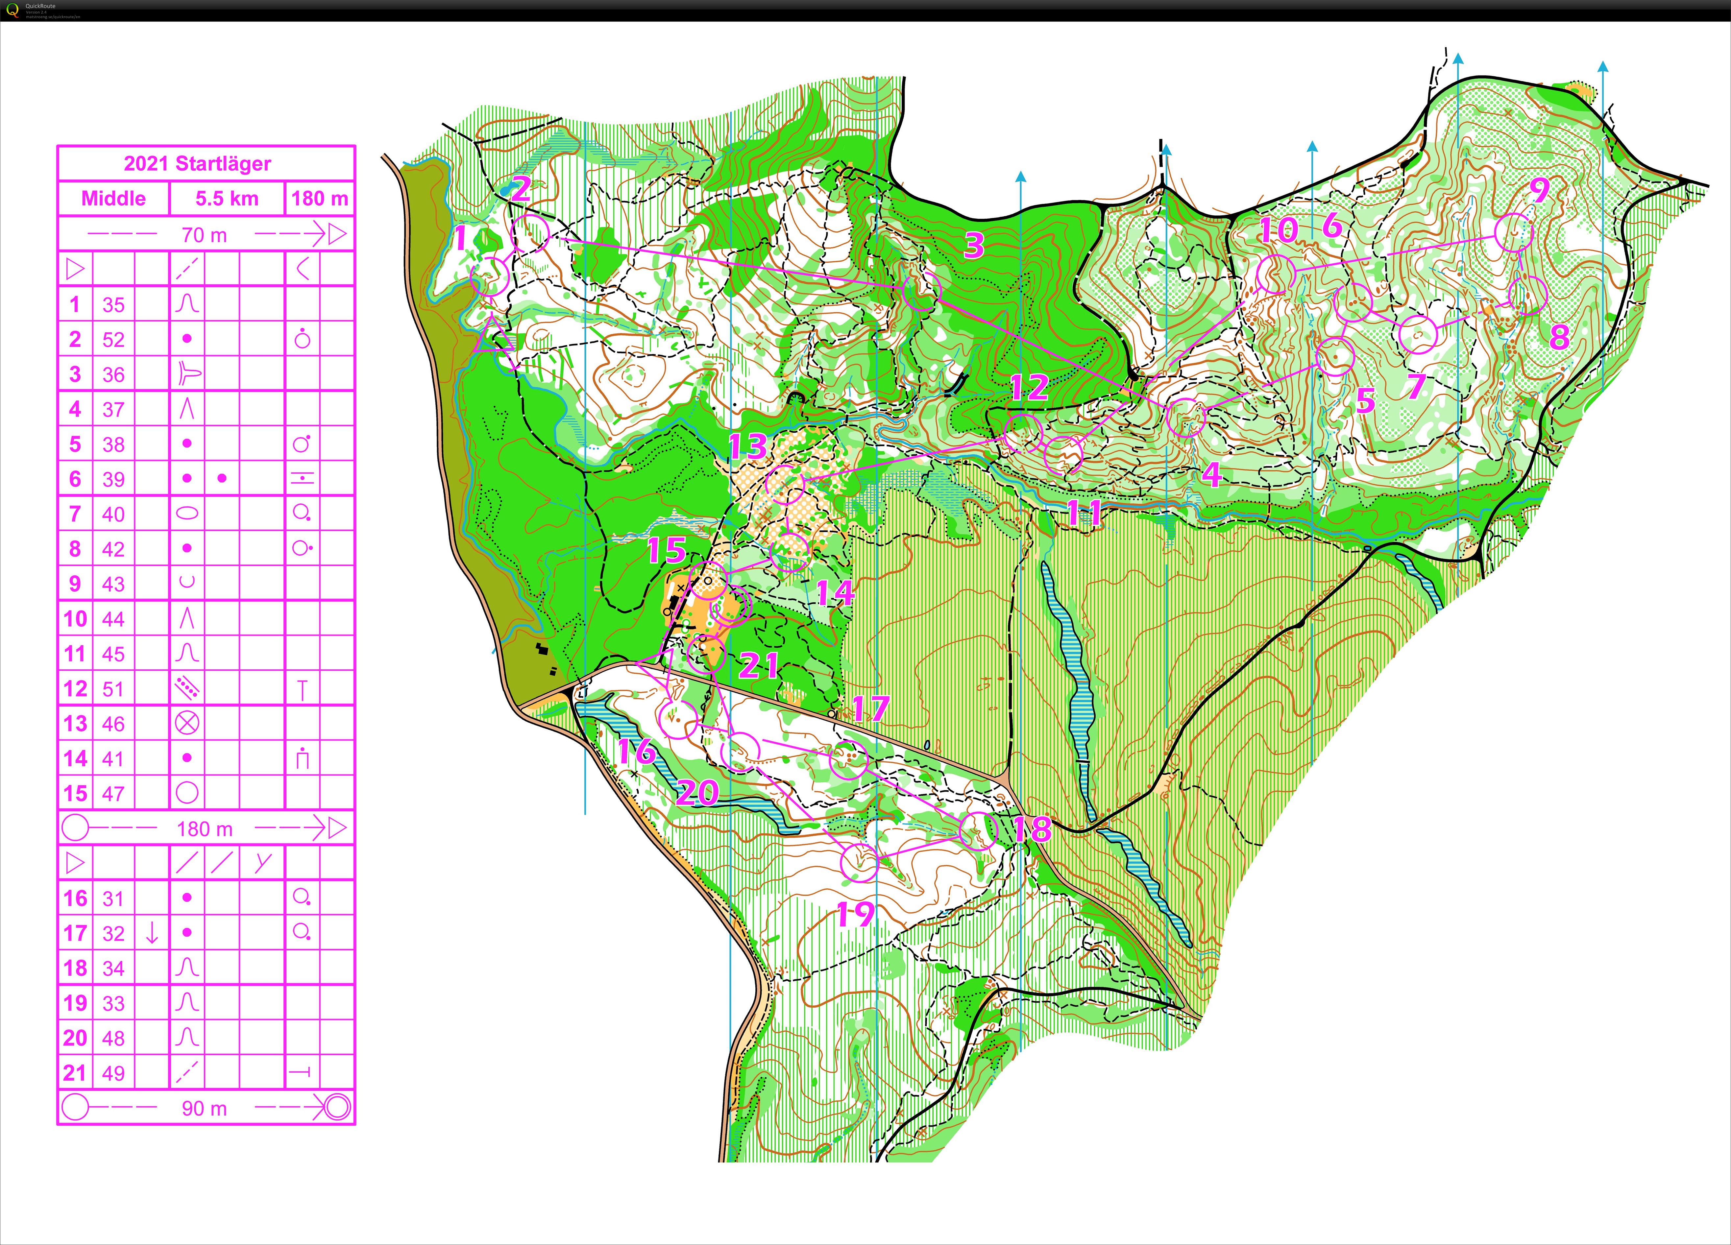
Task: Select control circle 20 on the map
Action: tap(740, 752)
